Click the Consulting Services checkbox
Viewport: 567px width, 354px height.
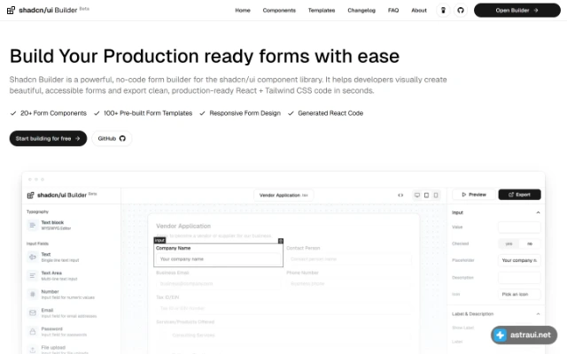pyautogui.click(x=162, y=335)
